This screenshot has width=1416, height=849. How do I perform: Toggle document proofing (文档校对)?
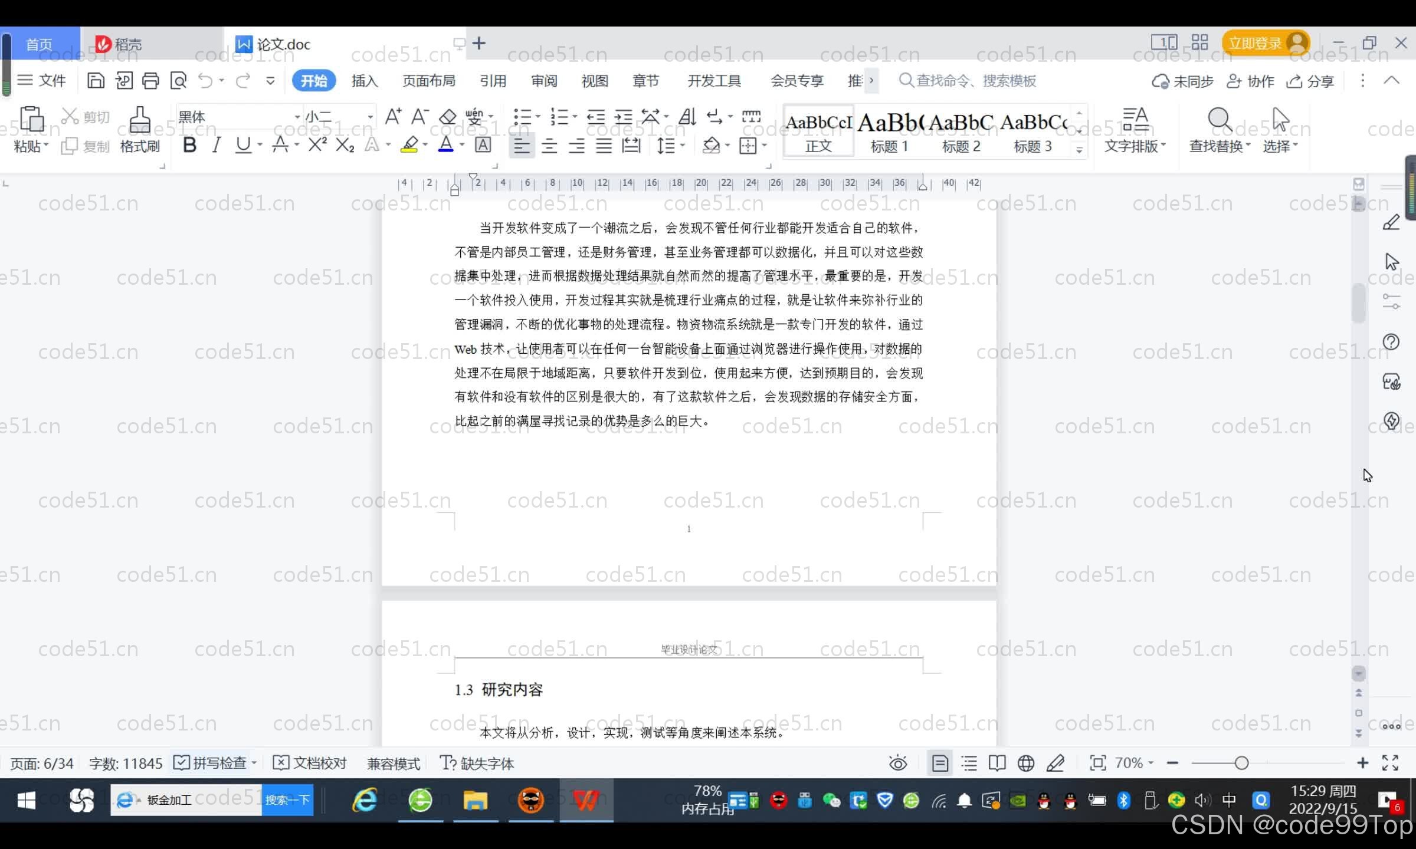[310, 763]
